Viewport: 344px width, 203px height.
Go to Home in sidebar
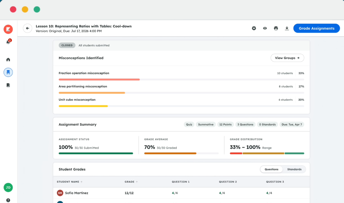click(8, 60)
